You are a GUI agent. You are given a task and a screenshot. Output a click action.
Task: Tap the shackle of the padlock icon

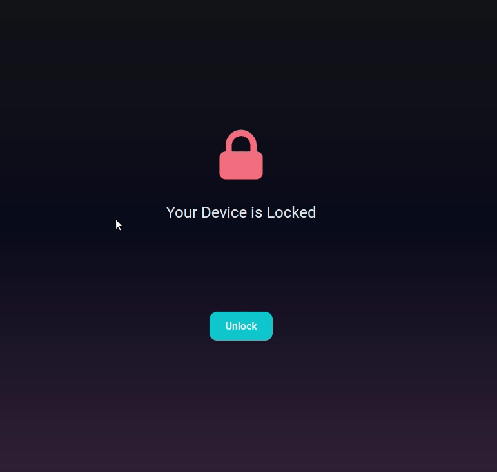(x=241, y=139)
